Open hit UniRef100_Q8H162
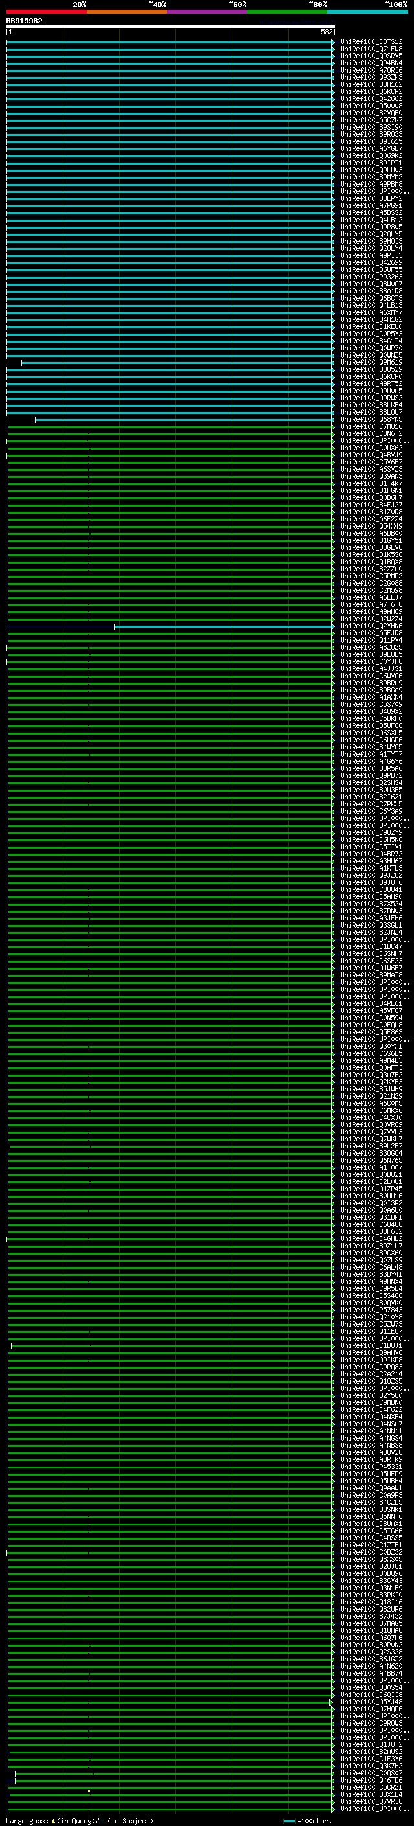This screenshot has width=414, height=1826. 371,84
